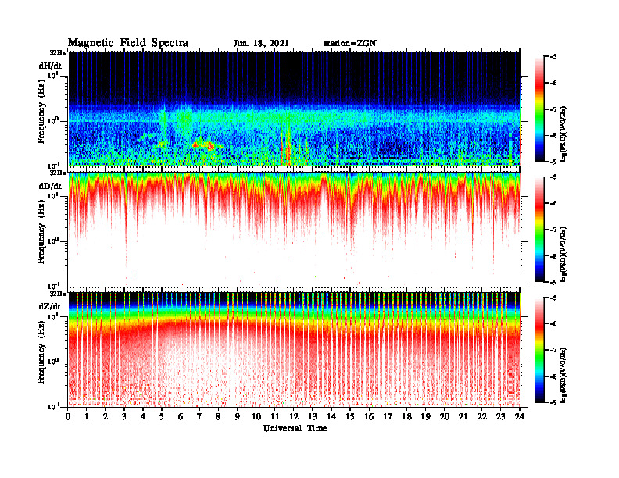Click the "-9" tick on dH/dt color bar
Viewport: 619px width, 478px height.
[553, 162]
